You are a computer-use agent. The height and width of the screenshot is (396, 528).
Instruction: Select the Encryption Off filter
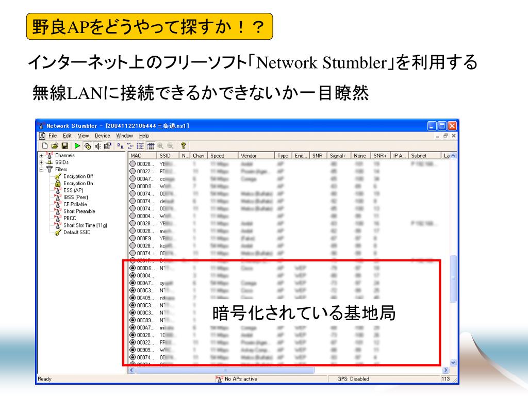click(x=78, y=176)
